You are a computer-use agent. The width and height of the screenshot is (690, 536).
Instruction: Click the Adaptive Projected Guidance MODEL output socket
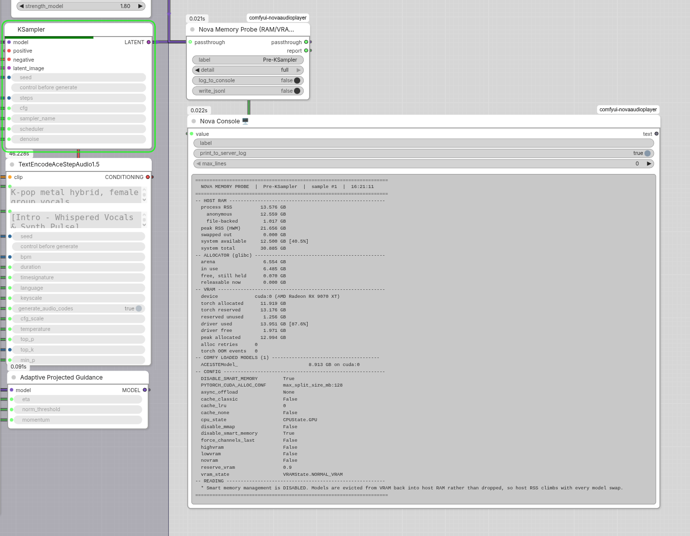point(145,390)
